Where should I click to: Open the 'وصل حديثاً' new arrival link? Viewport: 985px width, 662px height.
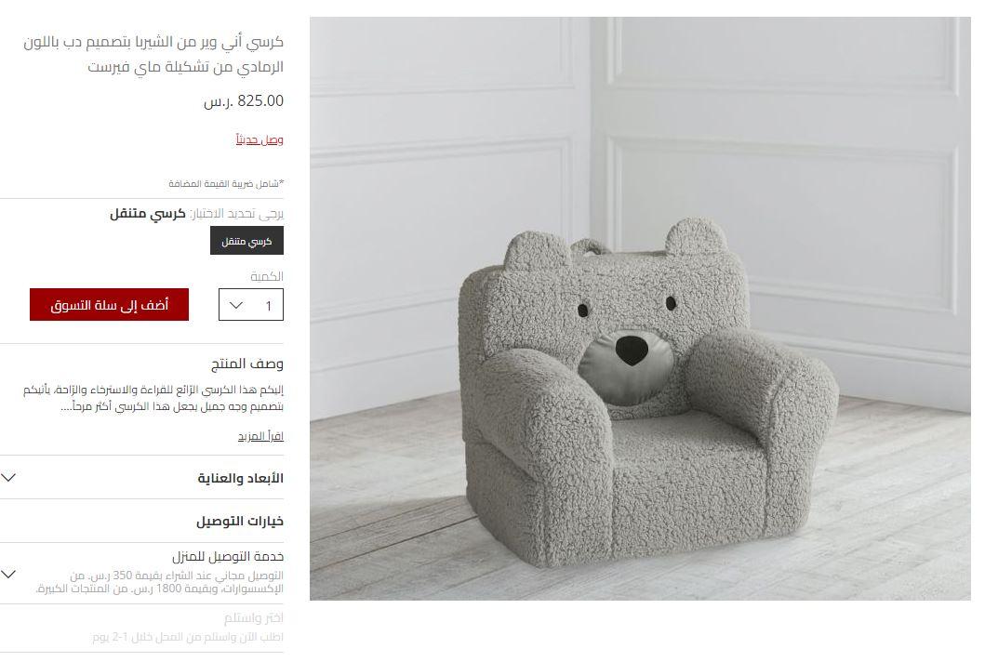tap(260, 139)
